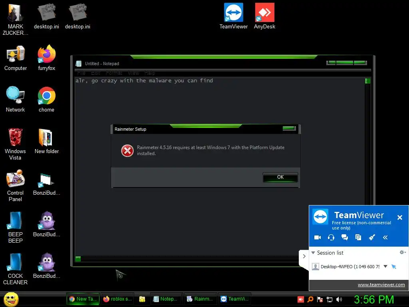Open TeamViewer file box icon

coord(358,237)
